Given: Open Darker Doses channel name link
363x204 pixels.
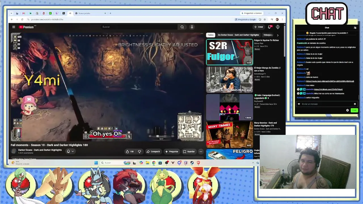Looking at the screenshot, I should click(40, 150).
